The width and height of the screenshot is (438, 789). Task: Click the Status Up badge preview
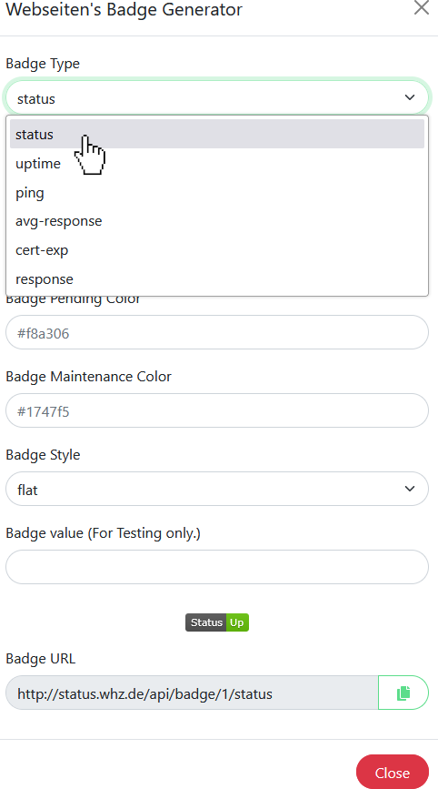coord(217,622)
